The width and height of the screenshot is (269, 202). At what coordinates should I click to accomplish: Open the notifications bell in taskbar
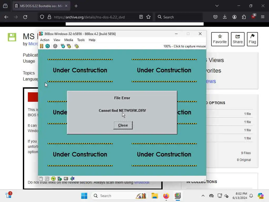pos(251,196)
